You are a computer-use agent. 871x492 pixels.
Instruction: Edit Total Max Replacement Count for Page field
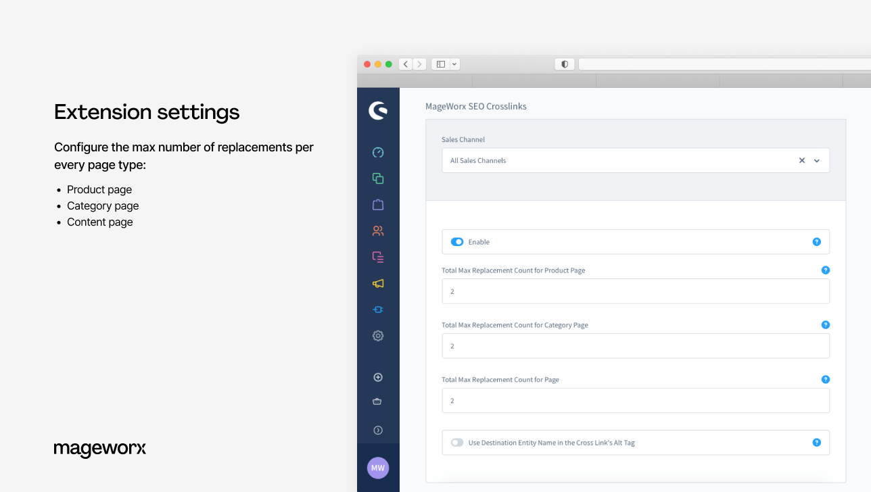(636, 401)
